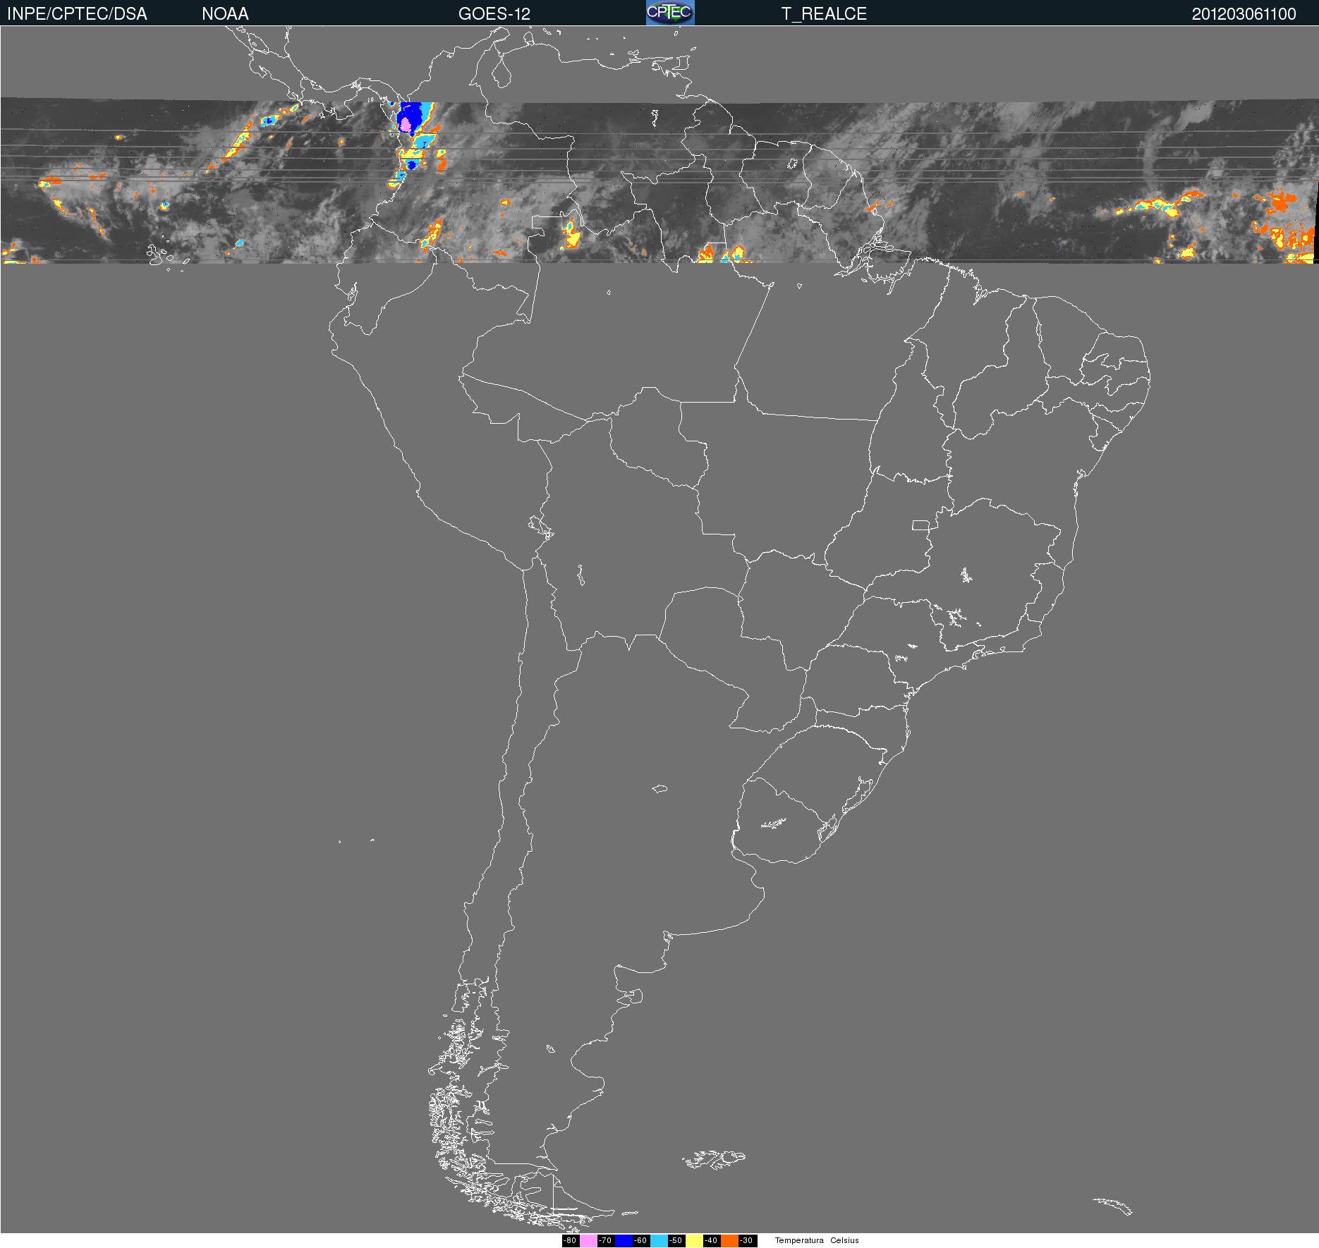Click the CPTEC logo in the header
Viewport: 1319px width, 1248px height.
point(670,13)
